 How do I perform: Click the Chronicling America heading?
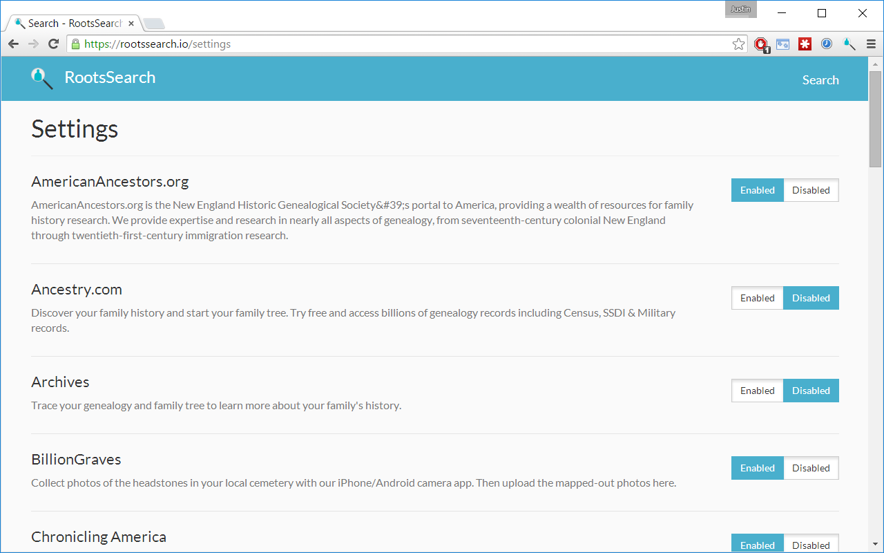click(99, 537)
